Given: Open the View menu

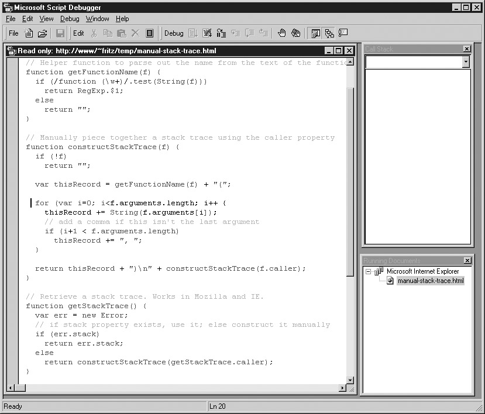Looking at the screenshot, I should [46, 19].
